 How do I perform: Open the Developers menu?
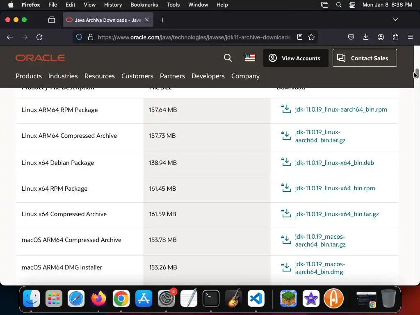(x=208, y=76)
